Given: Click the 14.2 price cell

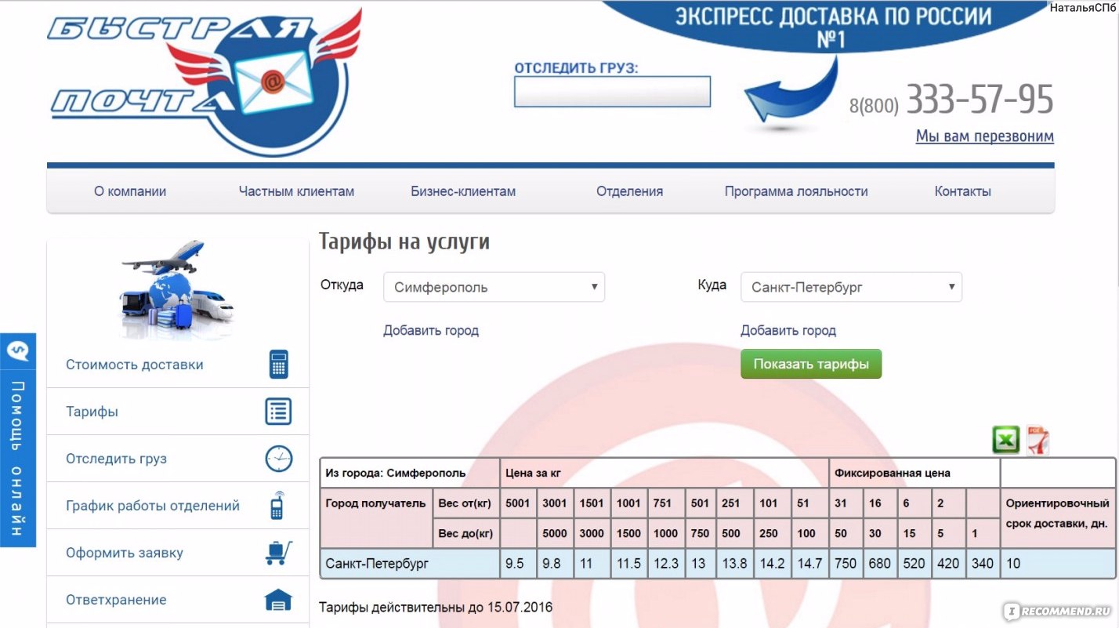Looking at the screenshot, I should click(x=773, y=564).
